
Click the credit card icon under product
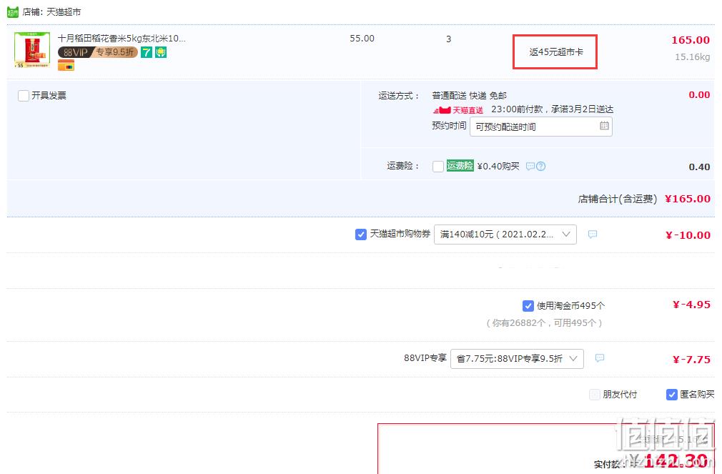click(x=66, y=66)
